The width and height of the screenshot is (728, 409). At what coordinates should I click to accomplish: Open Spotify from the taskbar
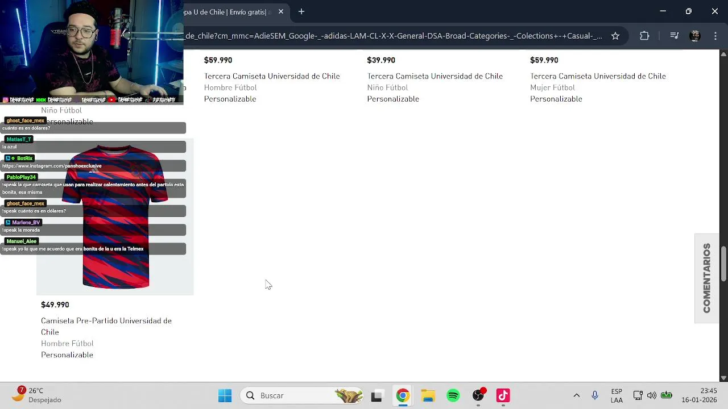(453, 396)
